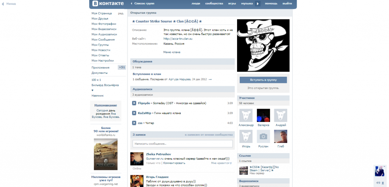Open the музыка item in top menu
Image resolution: width=389 pixels, height=187 pixels.
[247, 3]
